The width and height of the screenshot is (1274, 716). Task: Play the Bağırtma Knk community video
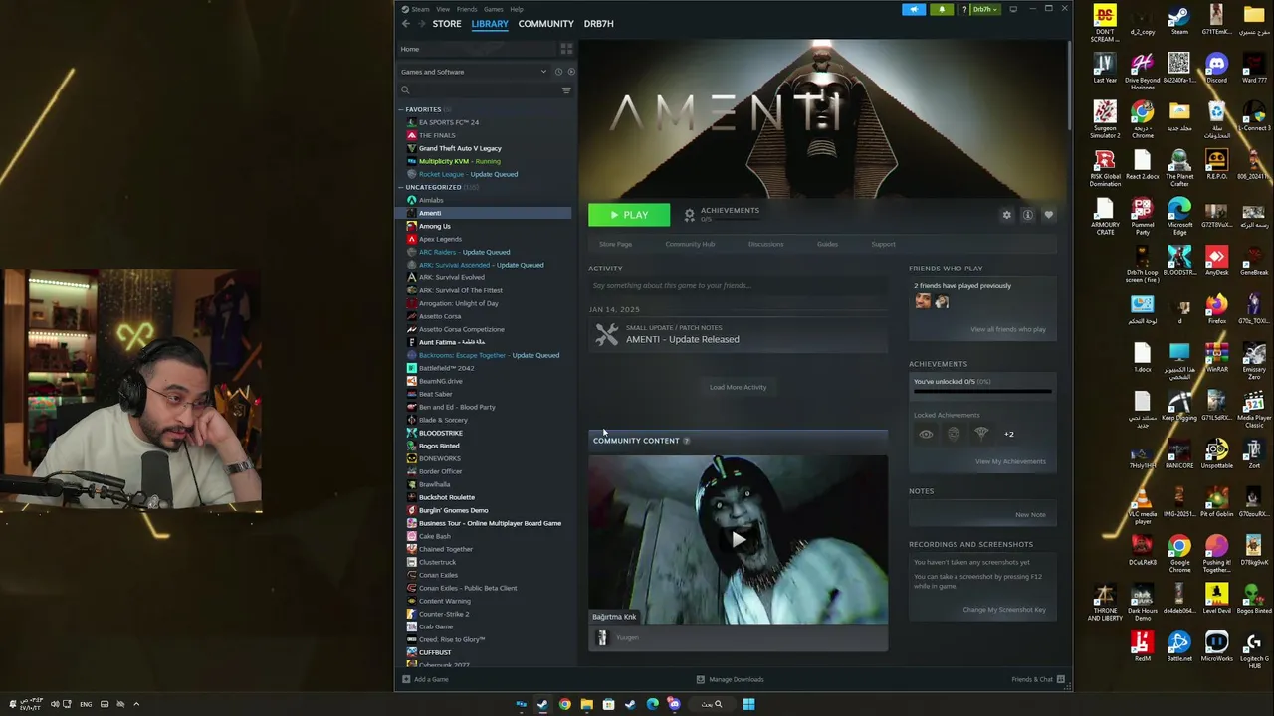pyautogui.click(x=738, y=540)
